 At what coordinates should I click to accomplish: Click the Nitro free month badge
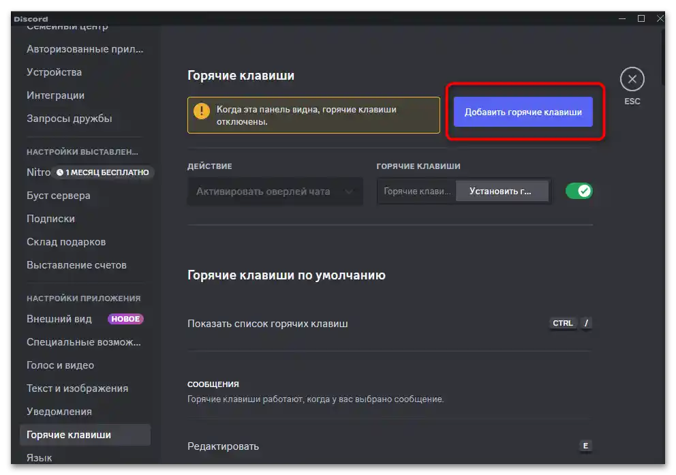click(103, 172)
